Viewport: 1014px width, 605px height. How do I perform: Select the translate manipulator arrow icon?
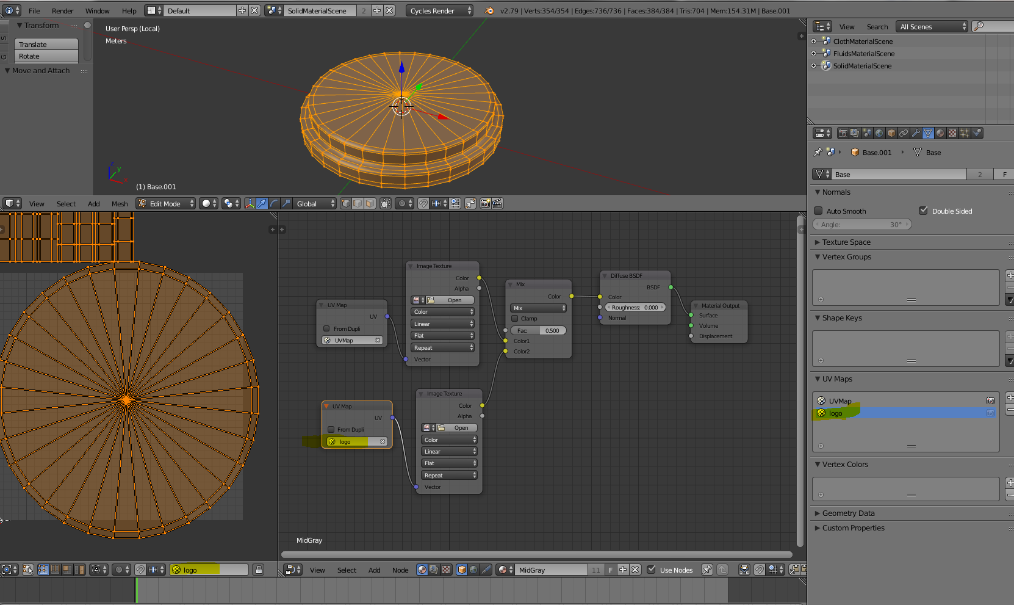pos(262,203)
